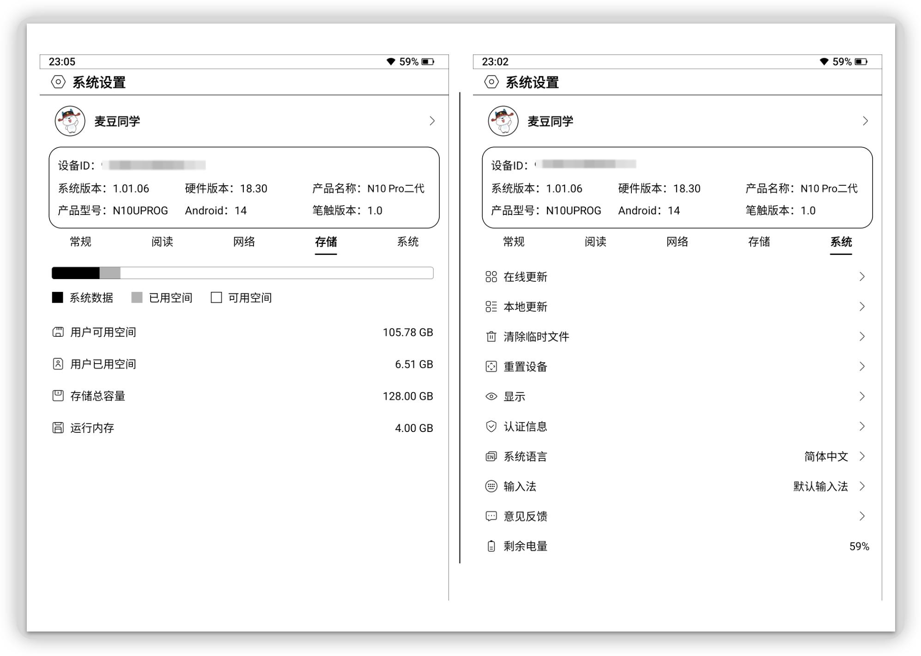The image size is (921, 656).
Task: Click the black 系统数据 legend swatch
Action: coord(57,298)
